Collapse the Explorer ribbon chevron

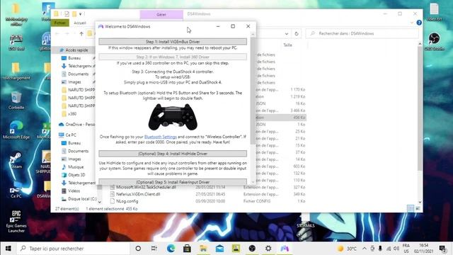click(412, 23)
